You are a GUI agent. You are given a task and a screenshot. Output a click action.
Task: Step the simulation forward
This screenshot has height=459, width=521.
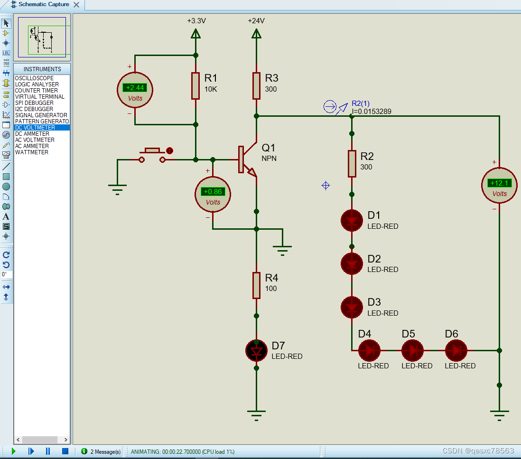pos(31,451)
